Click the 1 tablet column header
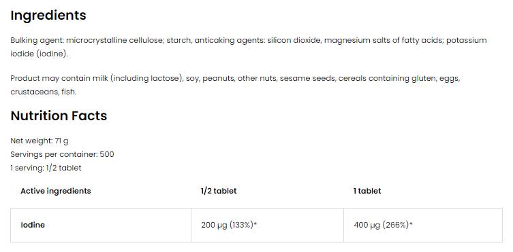The image size is (513, 252). [367, 191]
